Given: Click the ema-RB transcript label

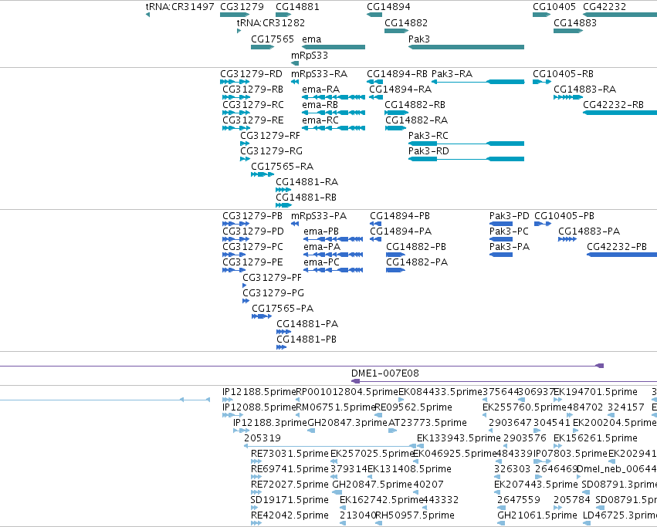Looking at the screenshot, I should pos(320,105).
